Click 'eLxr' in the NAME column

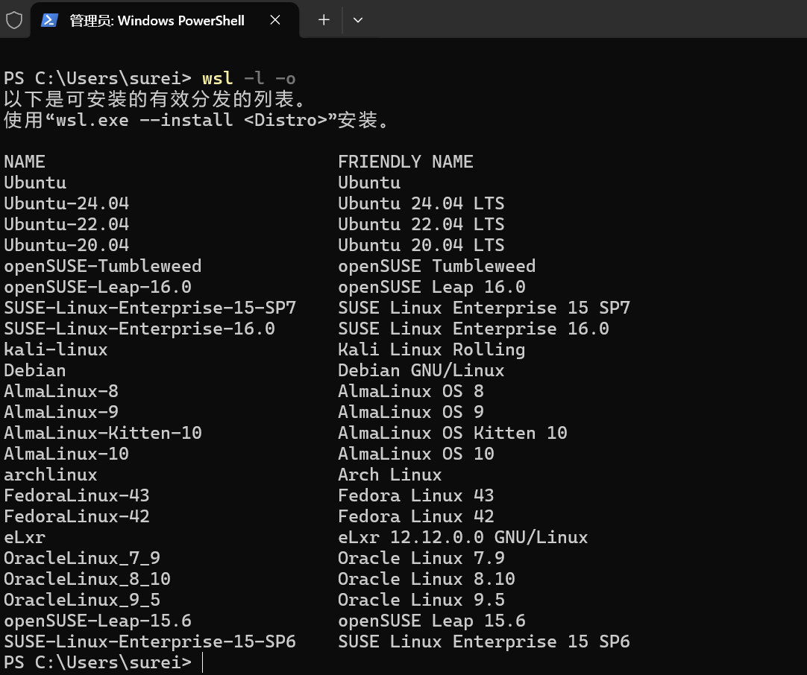tap(25, 537)
